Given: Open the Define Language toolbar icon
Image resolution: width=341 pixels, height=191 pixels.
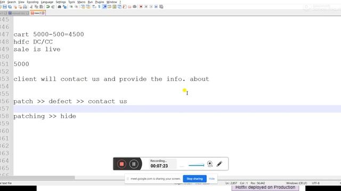Looking at the screenshot, I should pyautogui.click(x=109, y=7).
